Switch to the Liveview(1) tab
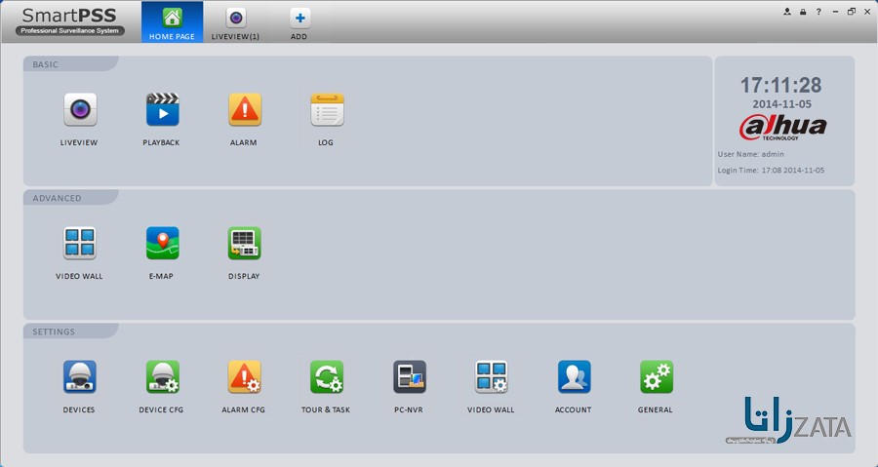This screenshot has height=467, width=878. coord(235,22)
